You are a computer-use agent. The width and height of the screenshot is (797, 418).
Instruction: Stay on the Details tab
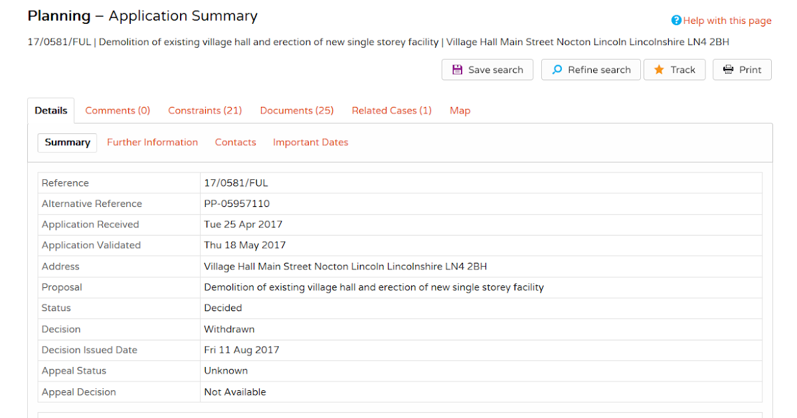(50, 110)
